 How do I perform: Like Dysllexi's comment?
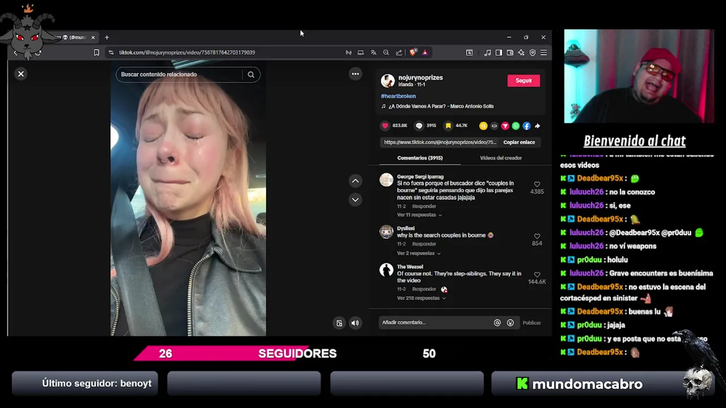click(x=537, y=236)
